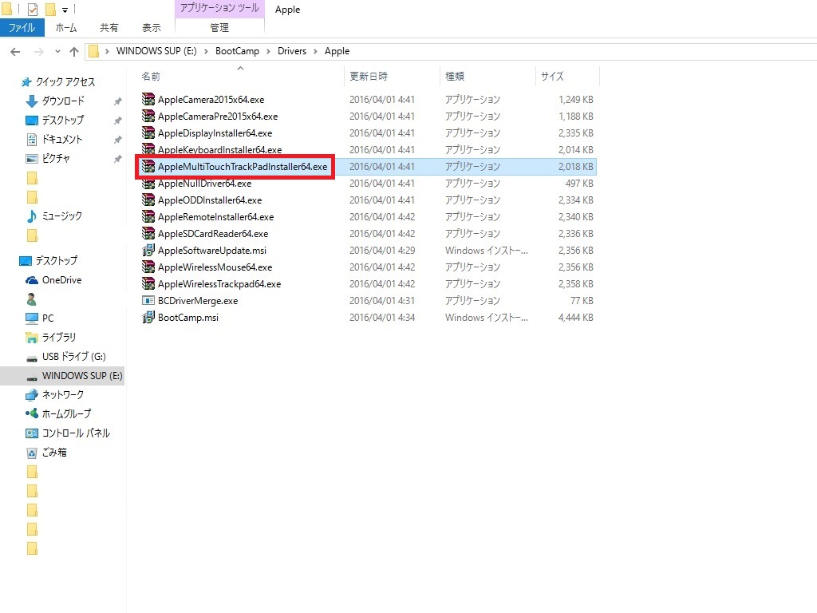Click the AppleCameraPre2015x64.exe file icon
The image size is (817, 613).
coord(148,116)
